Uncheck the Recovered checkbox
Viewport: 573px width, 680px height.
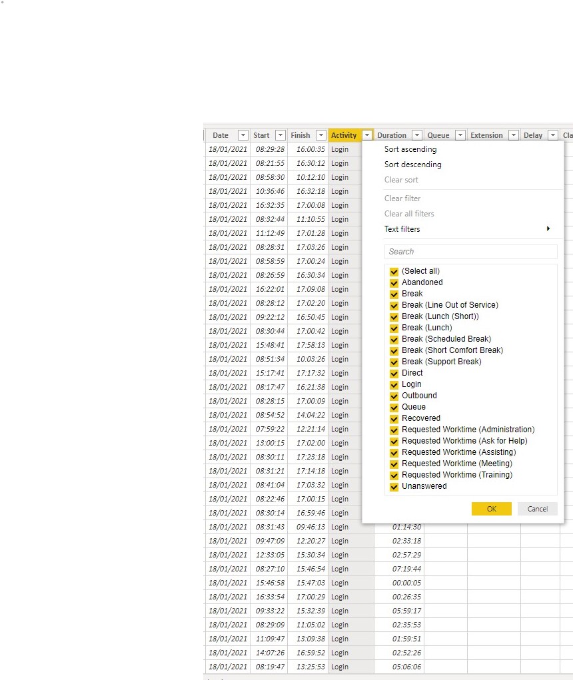click(x=394, y=418)
